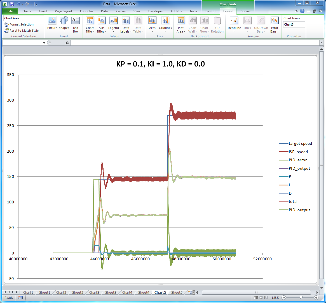
Task: Select the PID_error legend entry
Action: [293, 160]
